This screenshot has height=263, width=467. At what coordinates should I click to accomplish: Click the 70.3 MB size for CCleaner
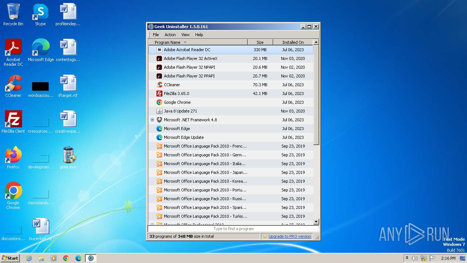click(x=260, y=85)
